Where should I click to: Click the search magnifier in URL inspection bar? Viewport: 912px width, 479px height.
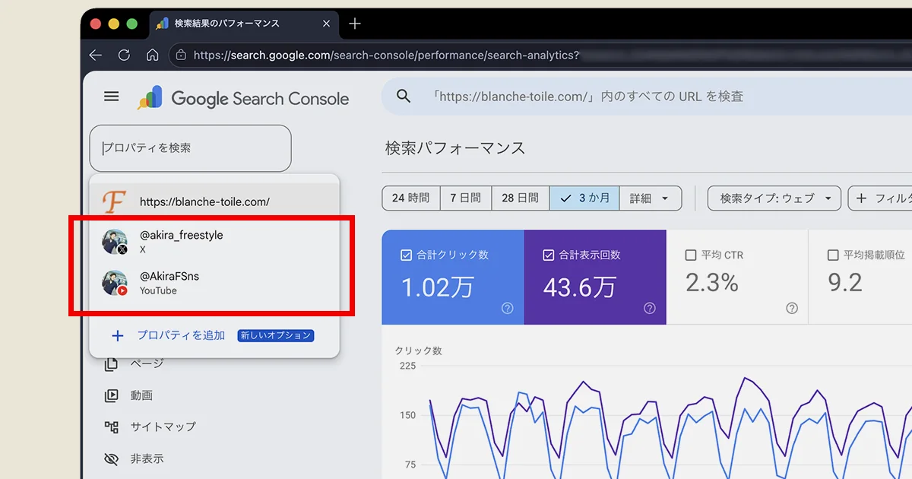coord(404,97)
